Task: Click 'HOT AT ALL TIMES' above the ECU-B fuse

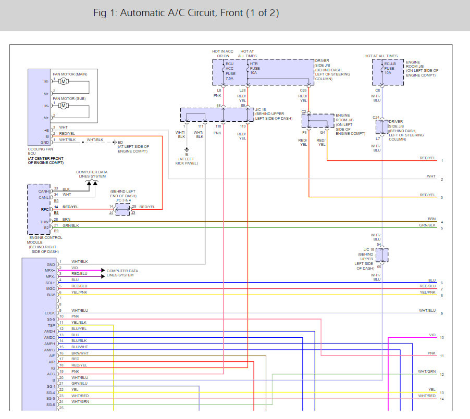Action: [381, 56]
